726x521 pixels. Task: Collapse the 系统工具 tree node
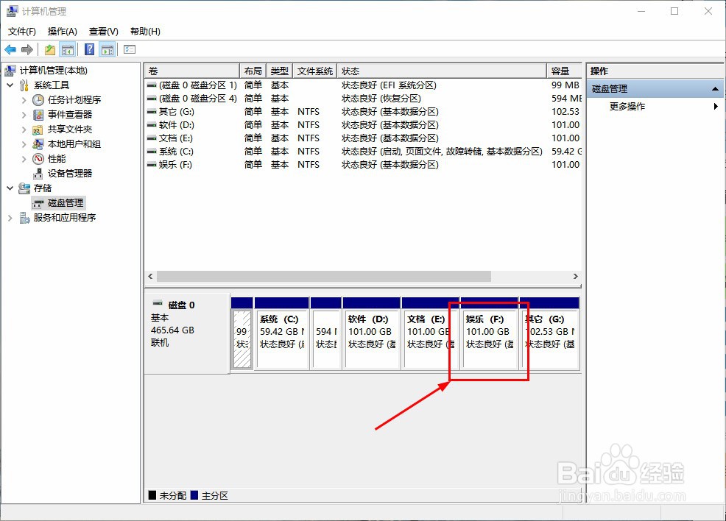point(10,85)
